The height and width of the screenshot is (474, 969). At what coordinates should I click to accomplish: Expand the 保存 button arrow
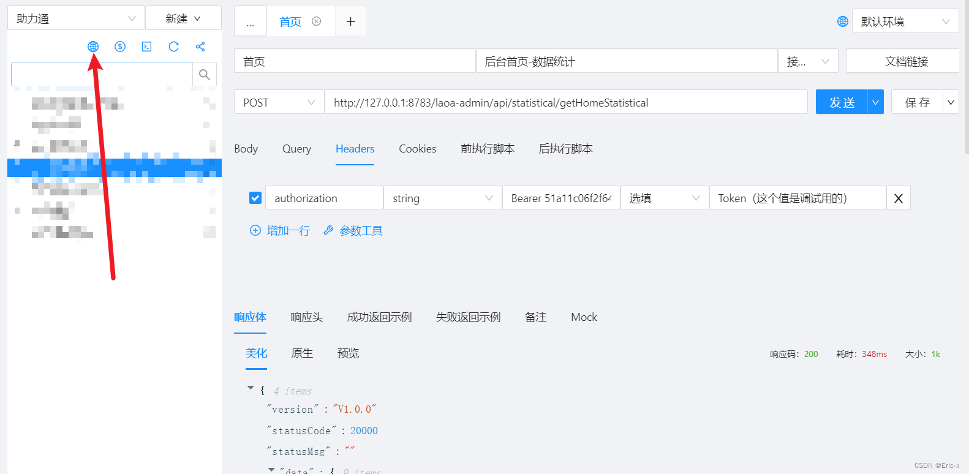click(951, 102)
